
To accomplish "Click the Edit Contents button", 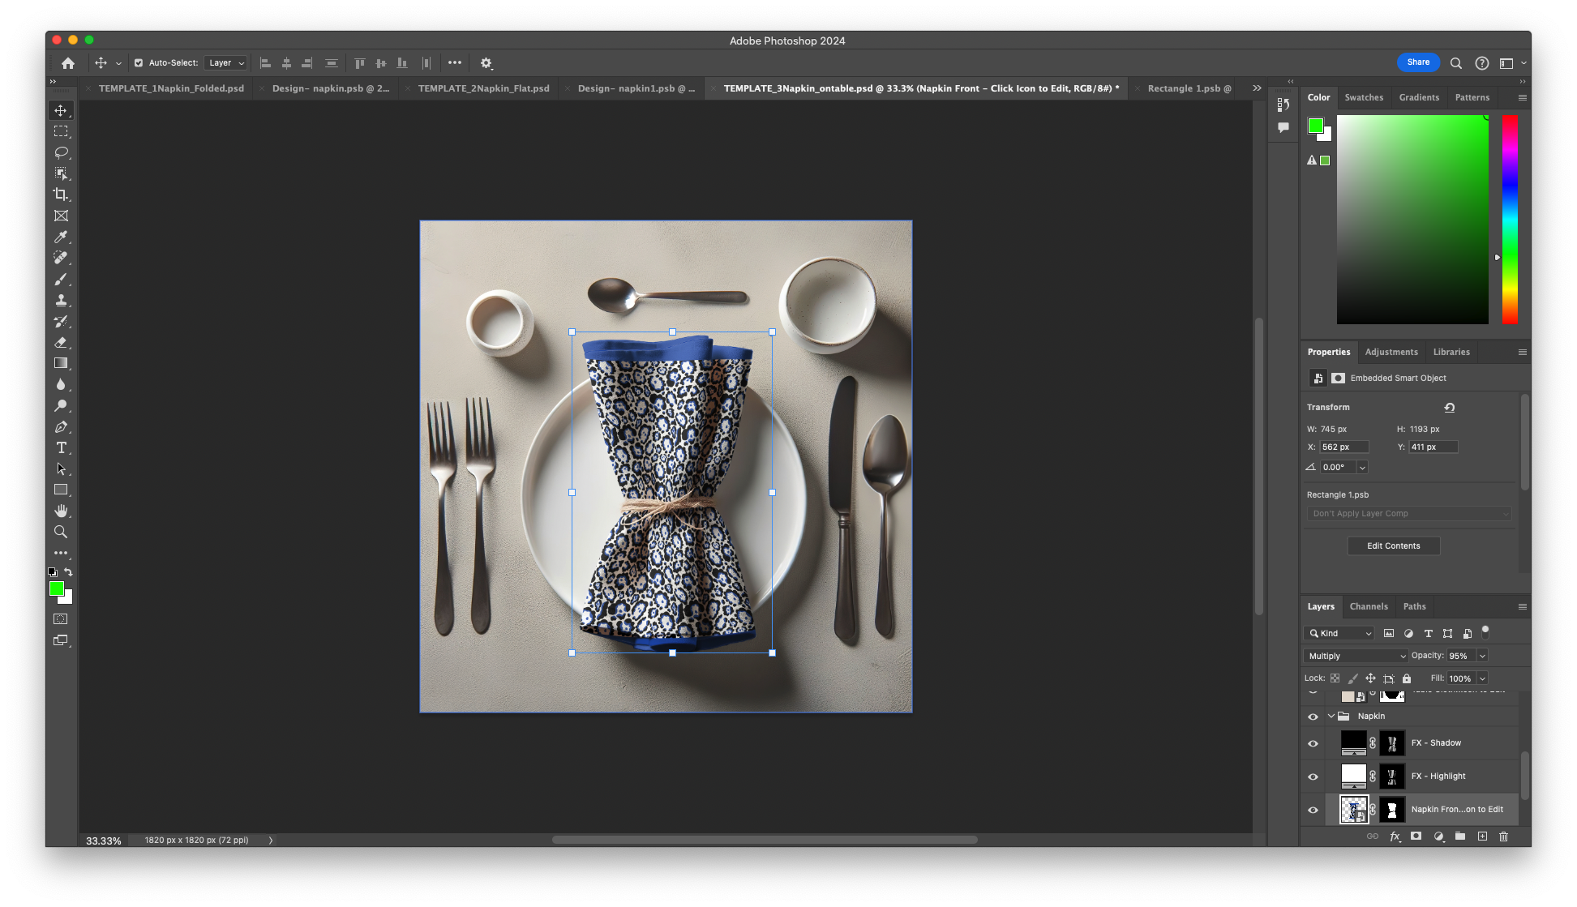I will point(1393,545).
